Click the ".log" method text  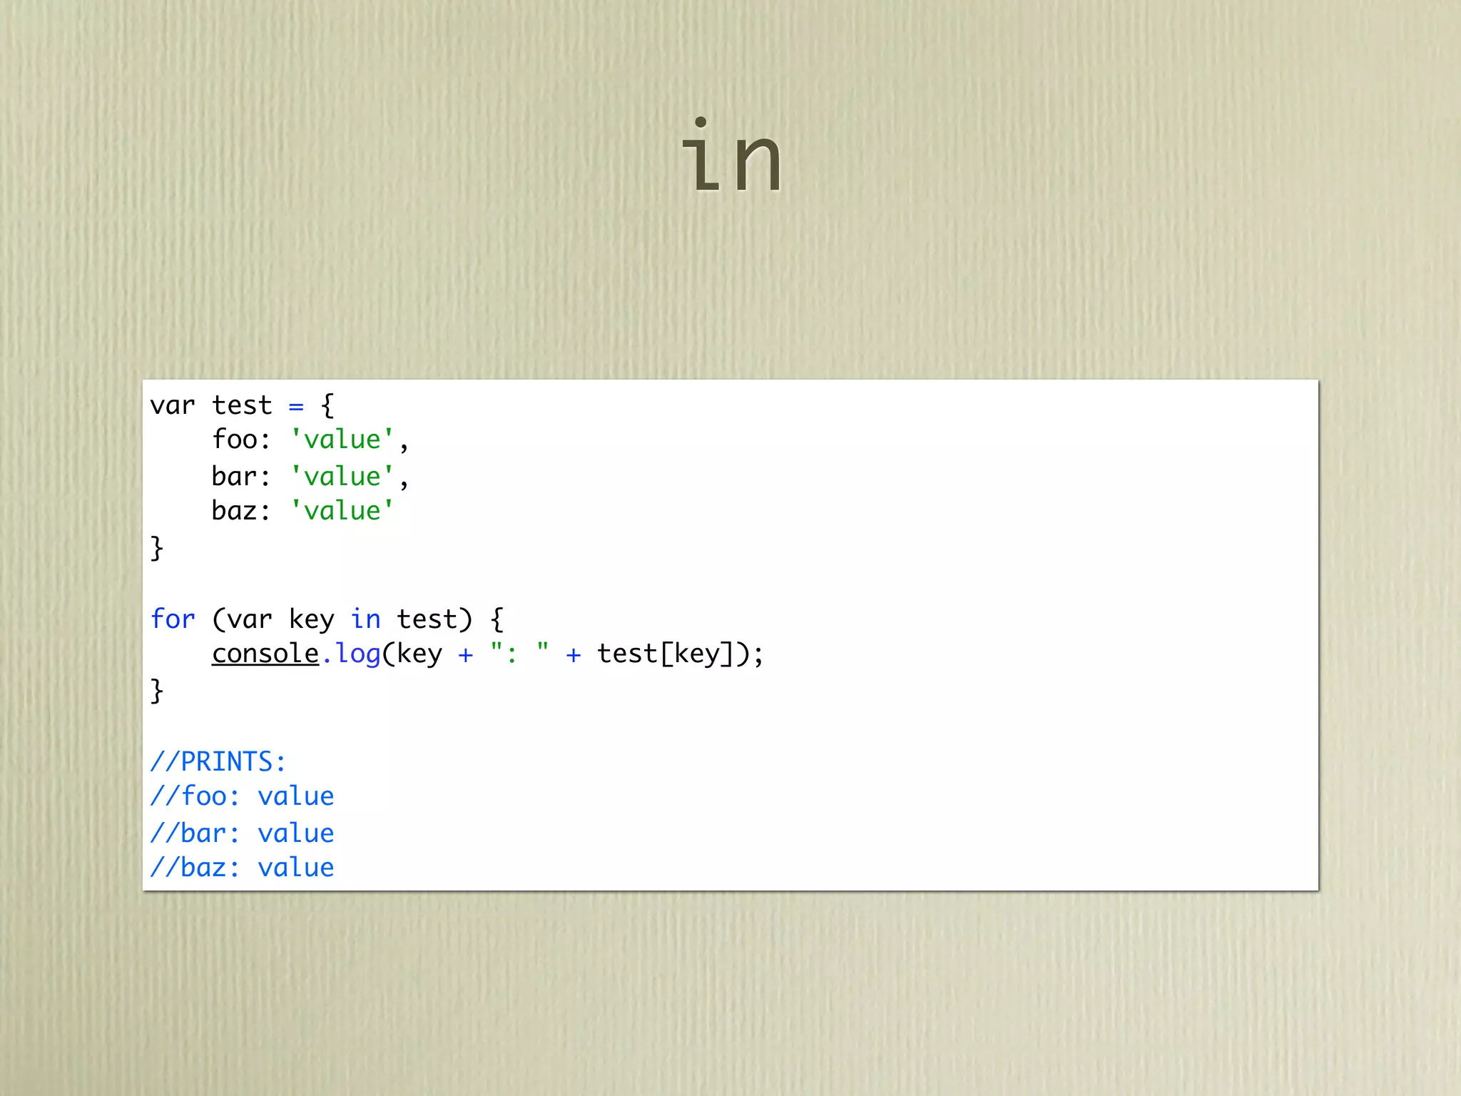tap(351, 654)
